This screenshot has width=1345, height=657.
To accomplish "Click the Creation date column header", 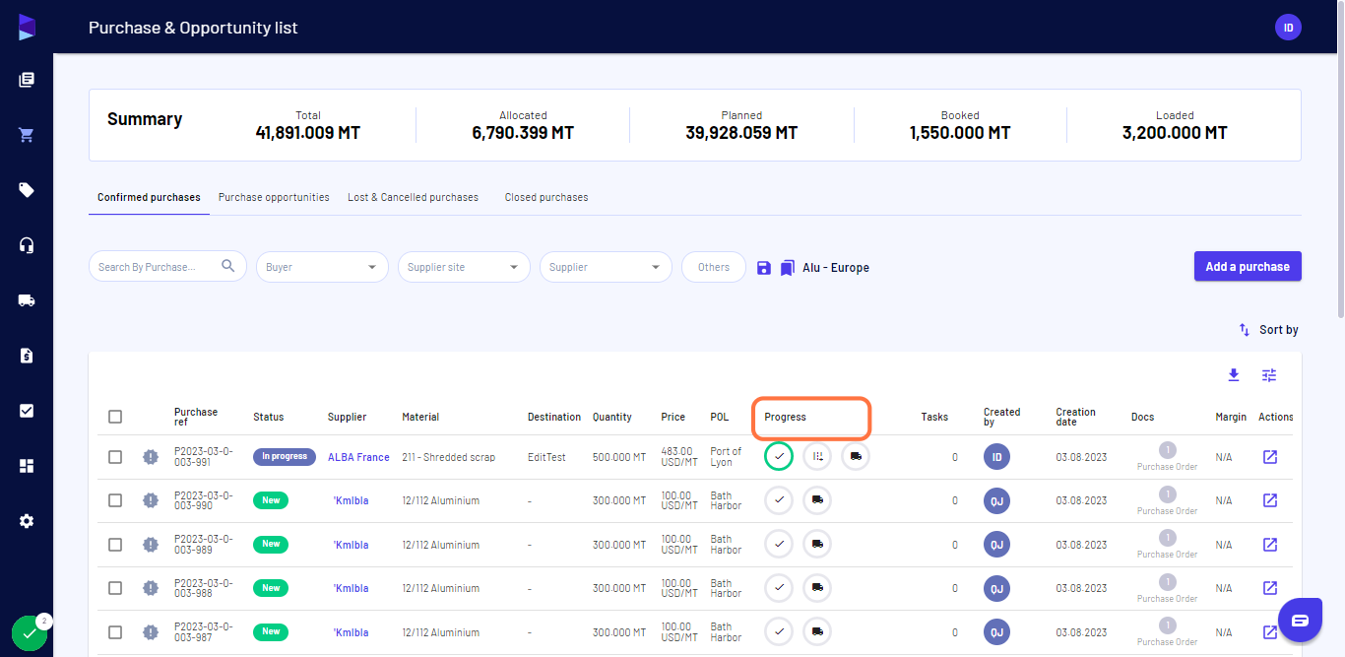I will (x=1075, y=417).
